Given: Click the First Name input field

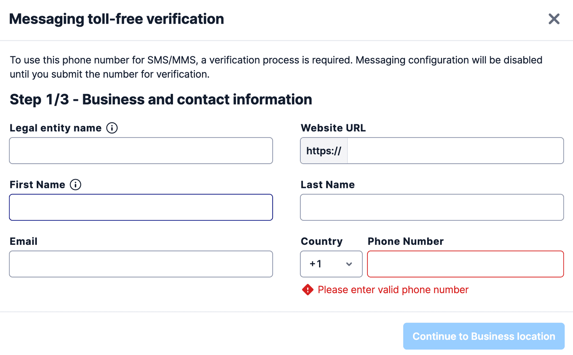Looking at the screenshot, I should click(141, 207).
